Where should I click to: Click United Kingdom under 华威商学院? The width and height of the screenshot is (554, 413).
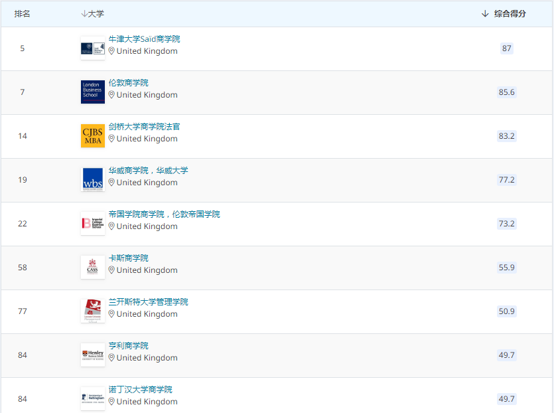tap(147, 183)
